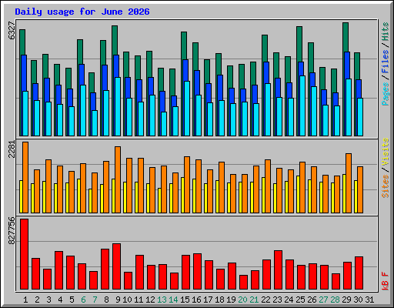Click the red KB bar for day 30
This screenshot has width=394, height=308.
[x=359, y=273]
